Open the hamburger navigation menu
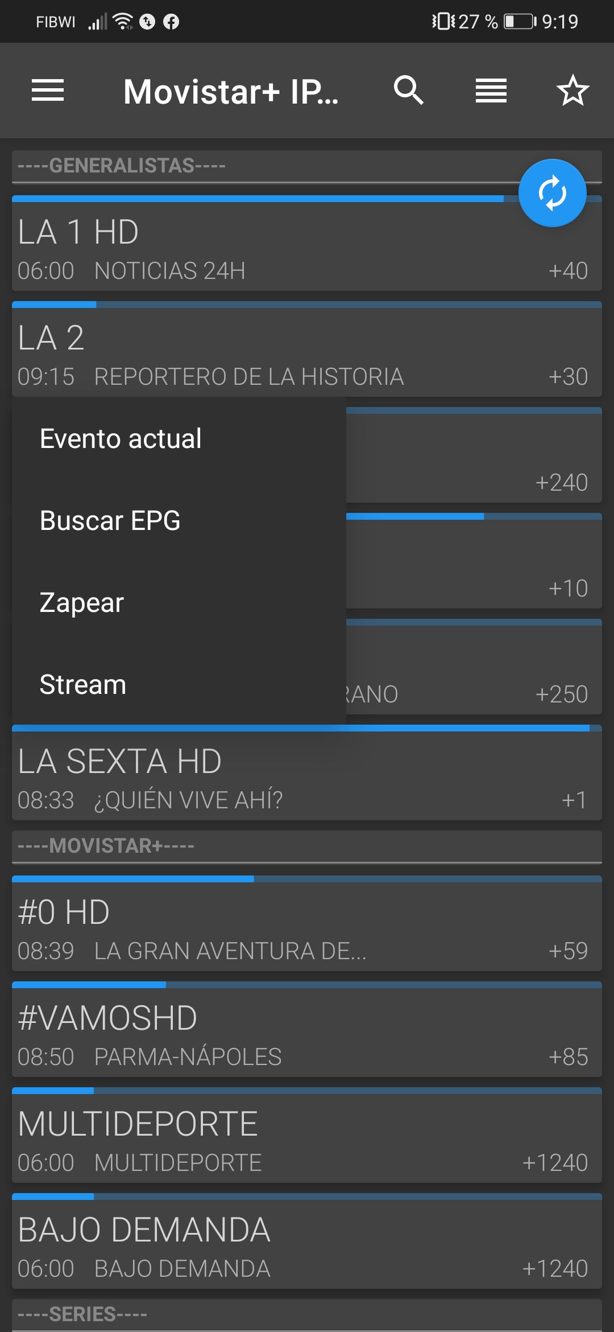The height and width of the screenshot is (1332, 614). [x=48, y=91]
